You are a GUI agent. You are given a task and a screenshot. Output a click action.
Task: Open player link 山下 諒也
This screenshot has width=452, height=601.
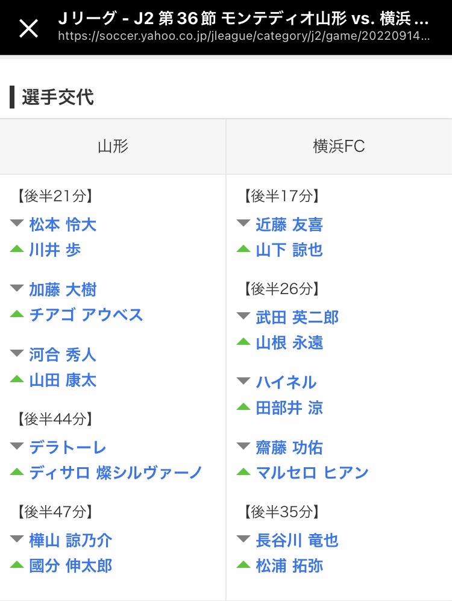pos(289,250)
